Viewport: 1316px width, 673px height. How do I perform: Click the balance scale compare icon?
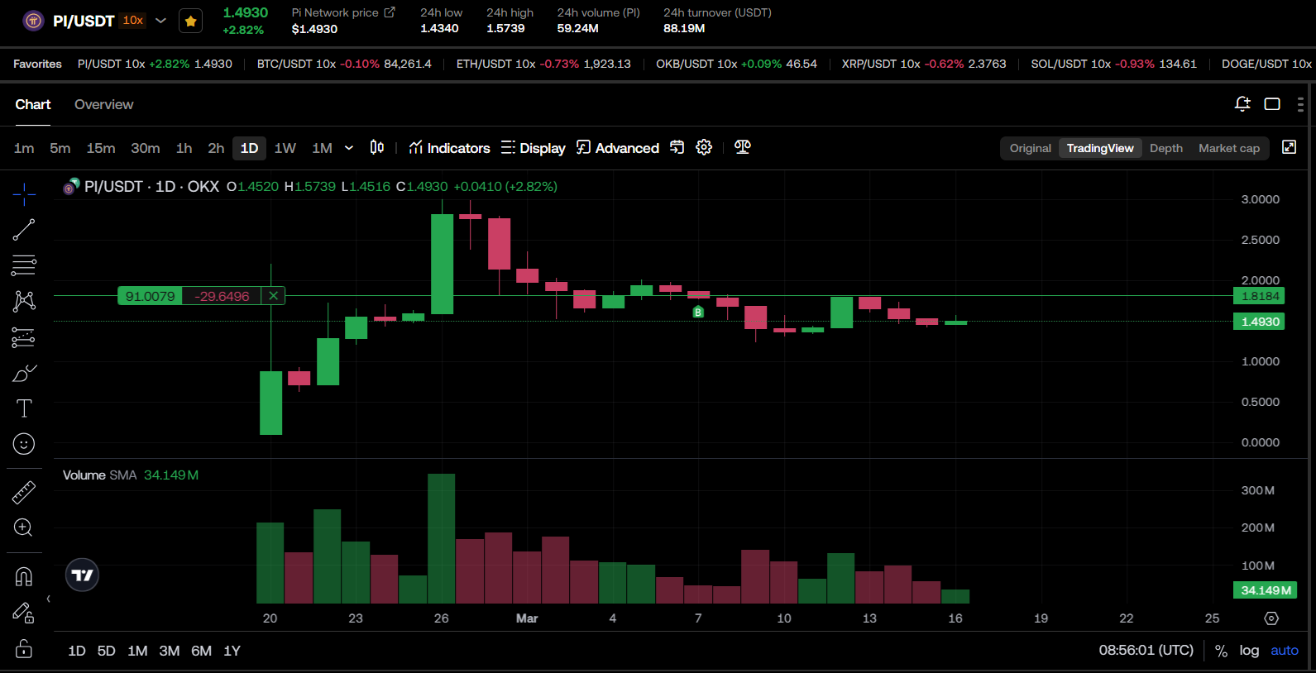(743, 147)
